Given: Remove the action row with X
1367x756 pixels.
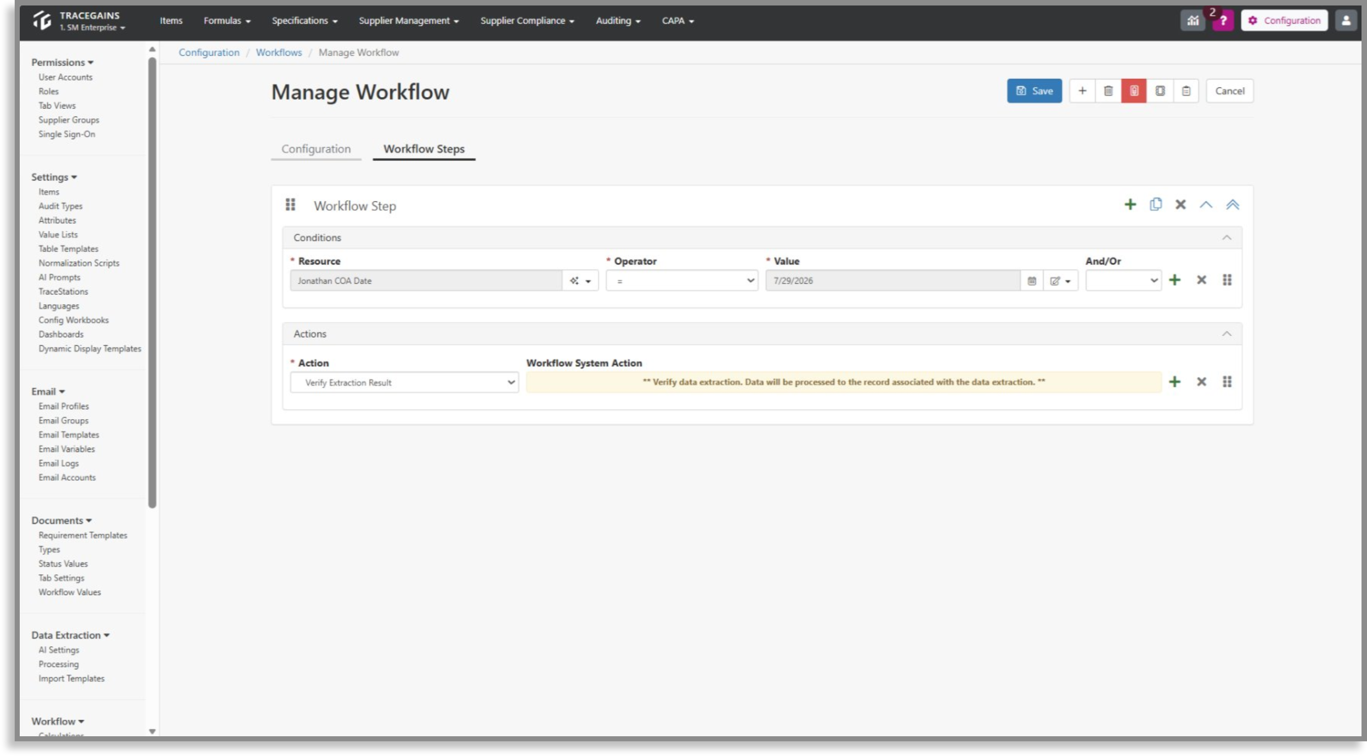Looking at the screenshot, I should coord(1201,381).
